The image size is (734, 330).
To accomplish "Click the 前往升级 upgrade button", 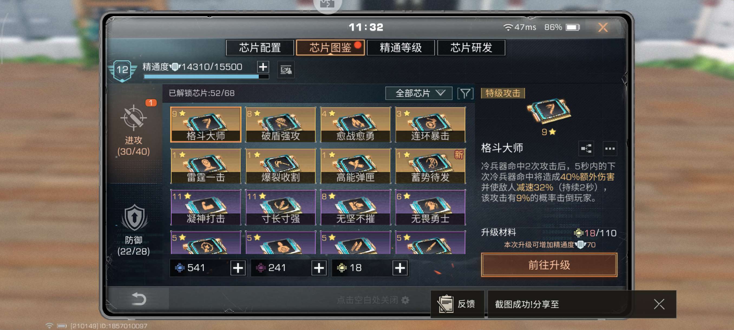I will pos(549,265).
